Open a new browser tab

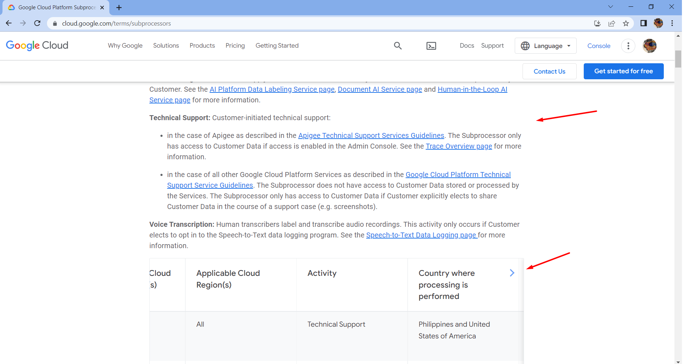pyautogui.click(x=119, y=7)
